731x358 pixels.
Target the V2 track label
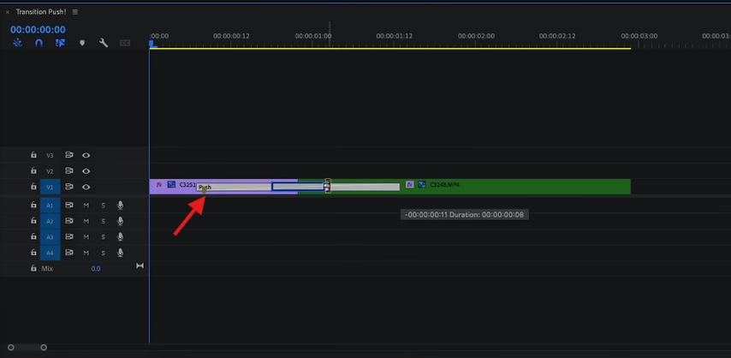[50, 171]
